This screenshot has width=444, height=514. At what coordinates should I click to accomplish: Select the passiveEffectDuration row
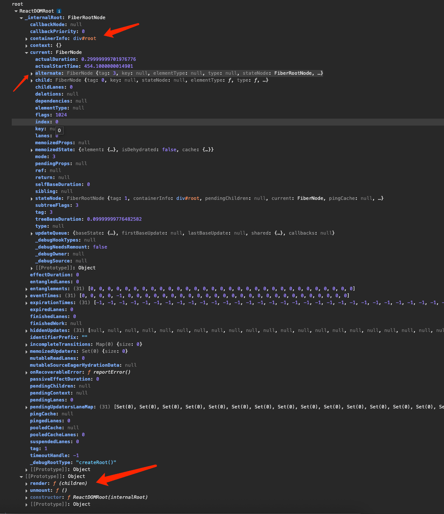65,379
